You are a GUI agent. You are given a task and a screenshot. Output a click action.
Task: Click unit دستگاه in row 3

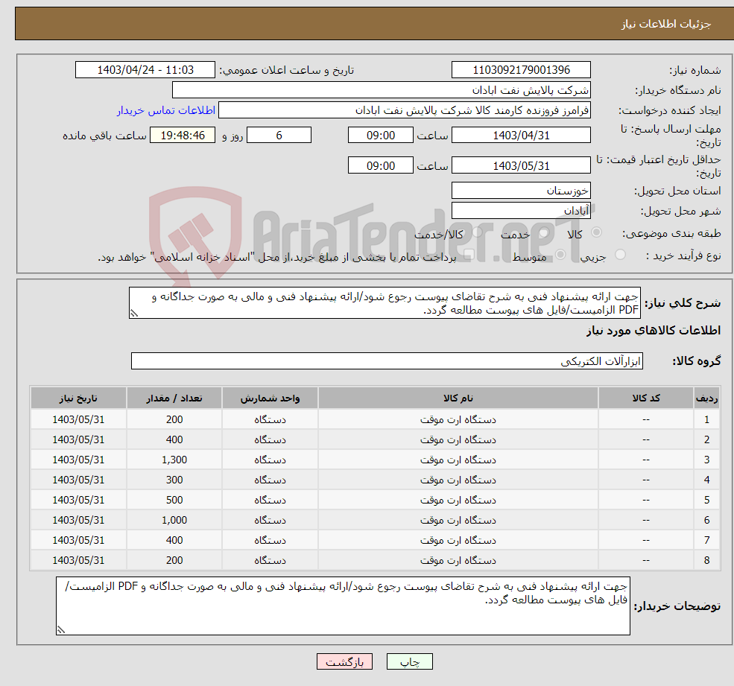point(270,460)
